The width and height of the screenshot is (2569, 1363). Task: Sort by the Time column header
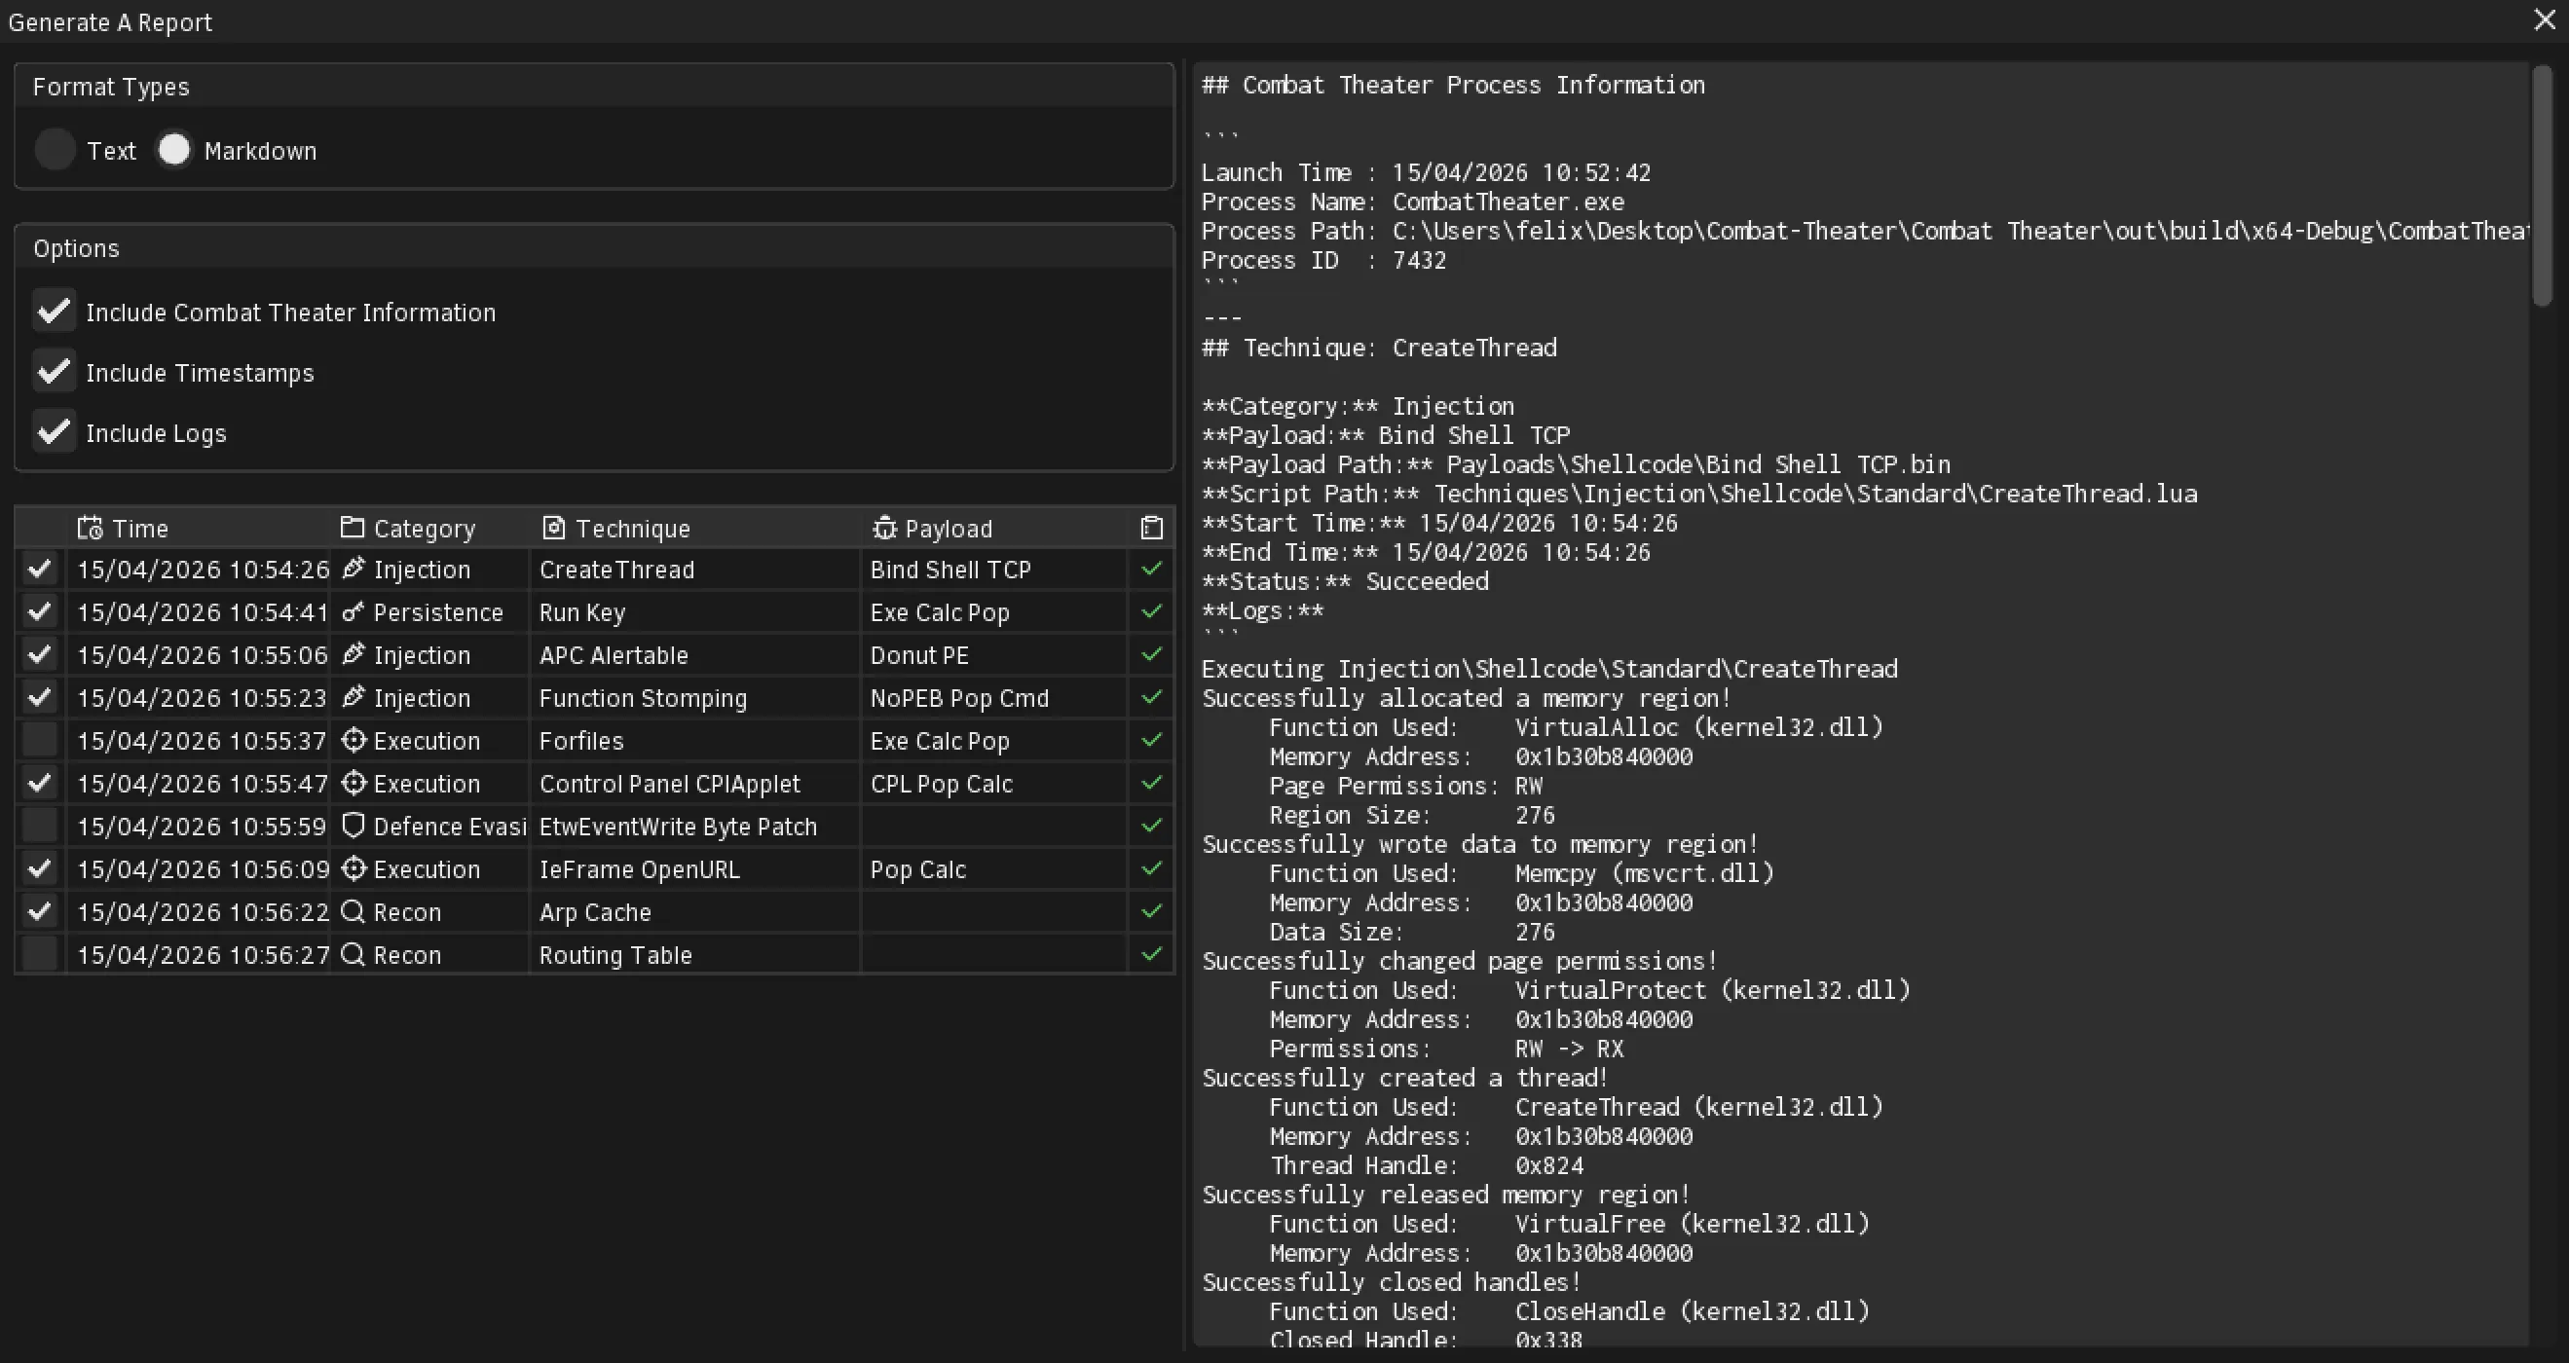[198, 528]
